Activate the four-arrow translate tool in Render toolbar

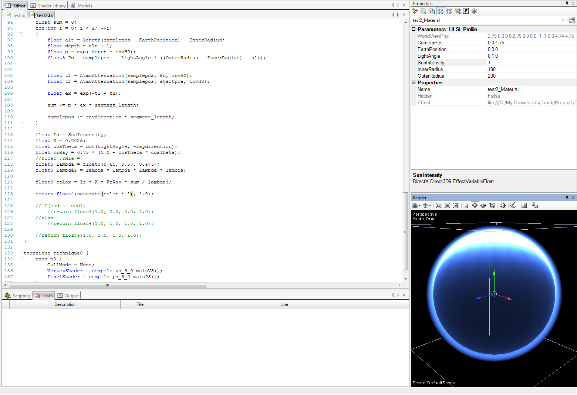pos(475,206)
